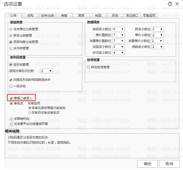
Task: Click the help question mark icon
Action: pyautogui.click(x=170, y=4)
